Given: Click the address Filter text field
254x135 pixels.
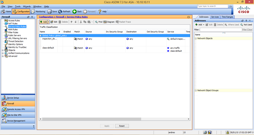Looking at the screenshot, I should point(221,30).
